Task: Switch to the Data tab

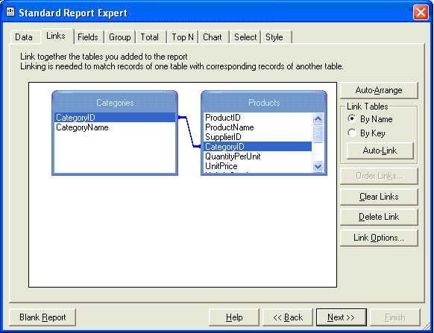Action: [24, 37]
